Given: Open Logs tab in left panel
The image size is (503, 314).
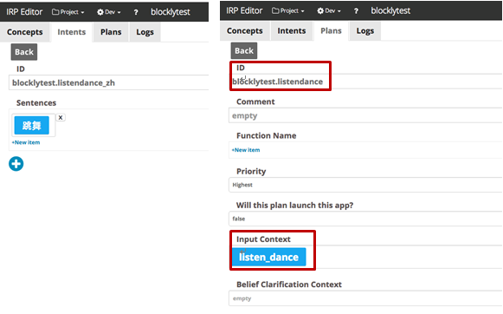Looking at the screenshot, I should coord(145,32).
